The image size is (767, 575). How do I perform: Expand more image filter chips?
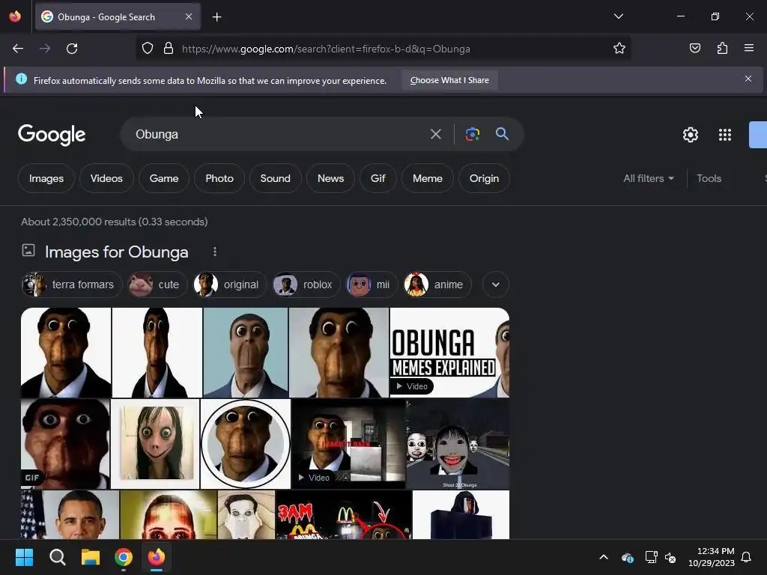tap(496, 285)
